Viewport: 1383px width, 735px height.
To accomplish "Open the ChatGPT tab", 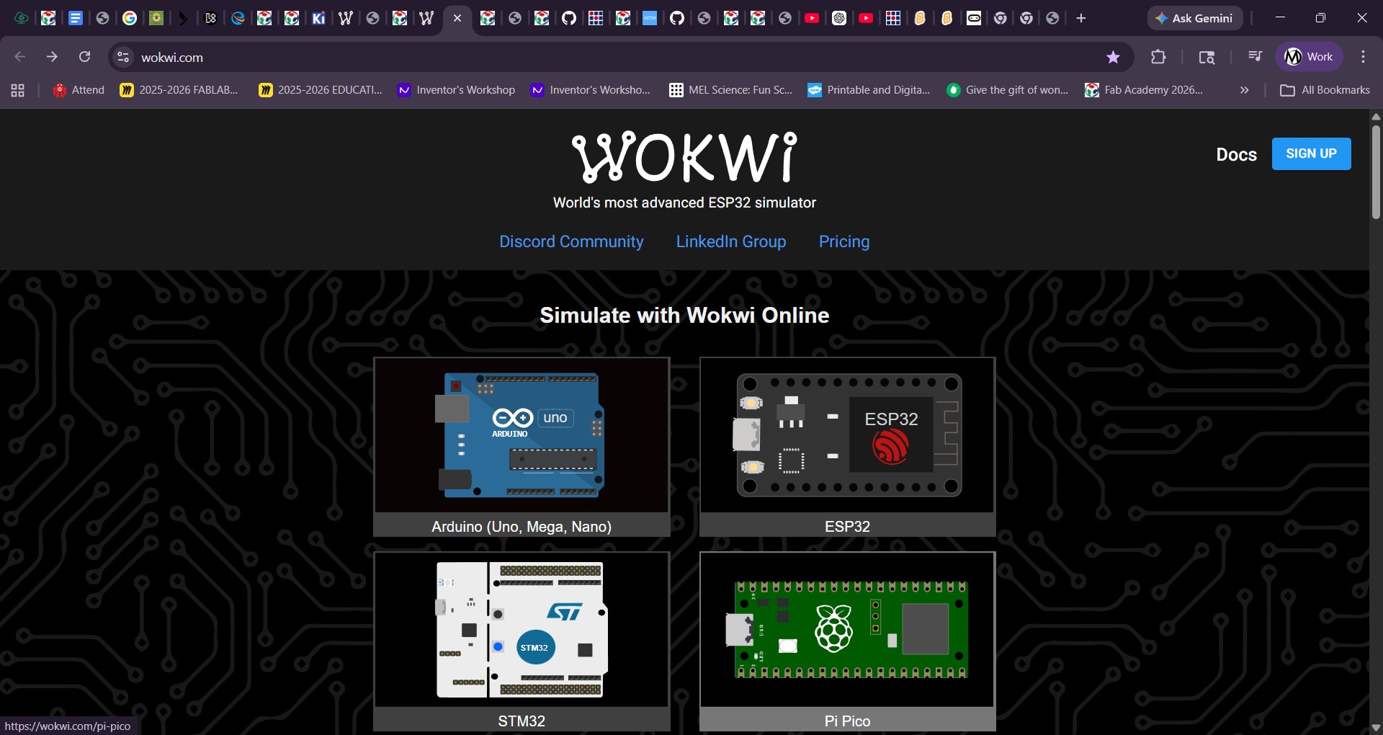I will tap(839, 18).
